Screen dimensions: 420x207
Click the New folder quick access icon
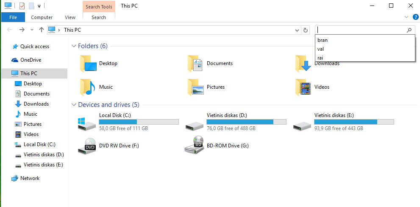tap(32, 5)
